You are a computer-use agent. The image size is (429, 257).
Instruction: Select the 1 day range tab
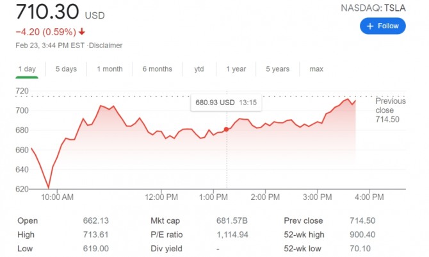point(27,69)
